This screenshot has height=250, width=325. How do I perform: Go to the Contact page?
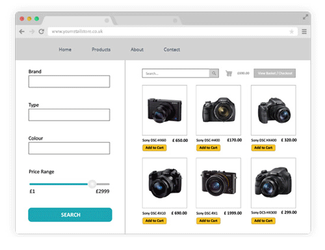coord(172,49)
